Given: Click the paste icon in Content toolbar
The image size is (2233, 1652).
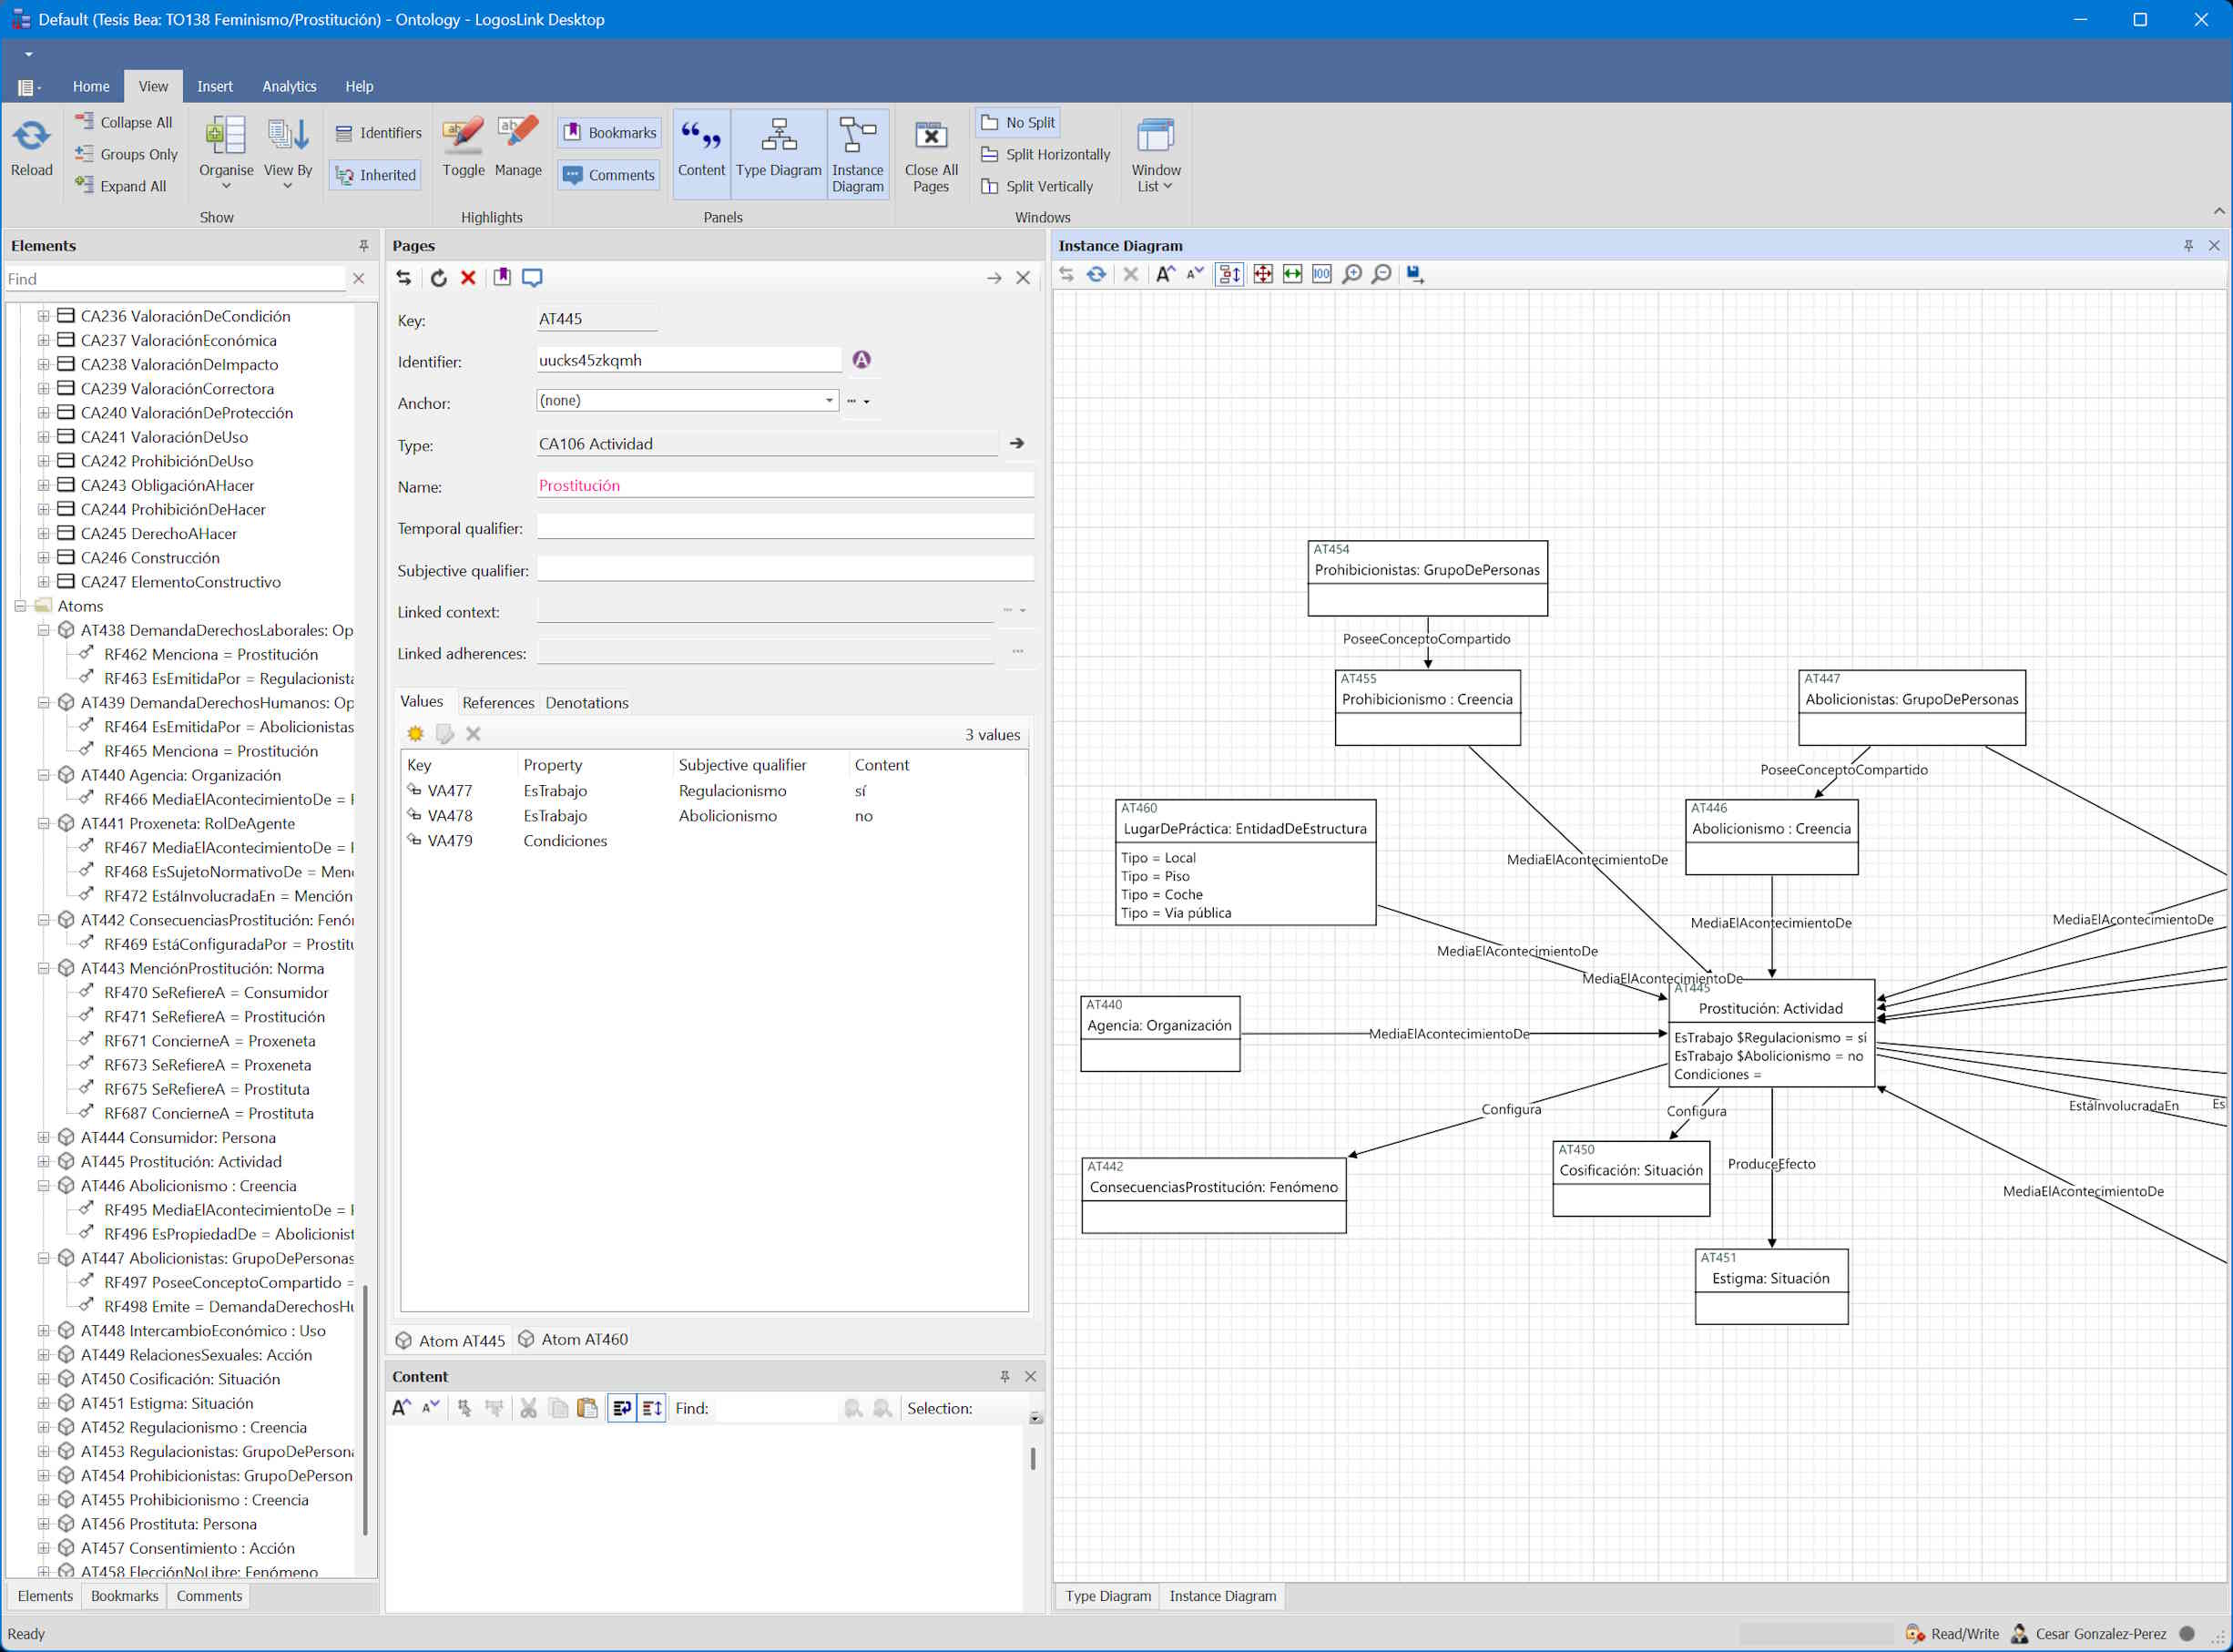Looking at the screenshot, I should pyautogui.click(x=588, y=1408).
